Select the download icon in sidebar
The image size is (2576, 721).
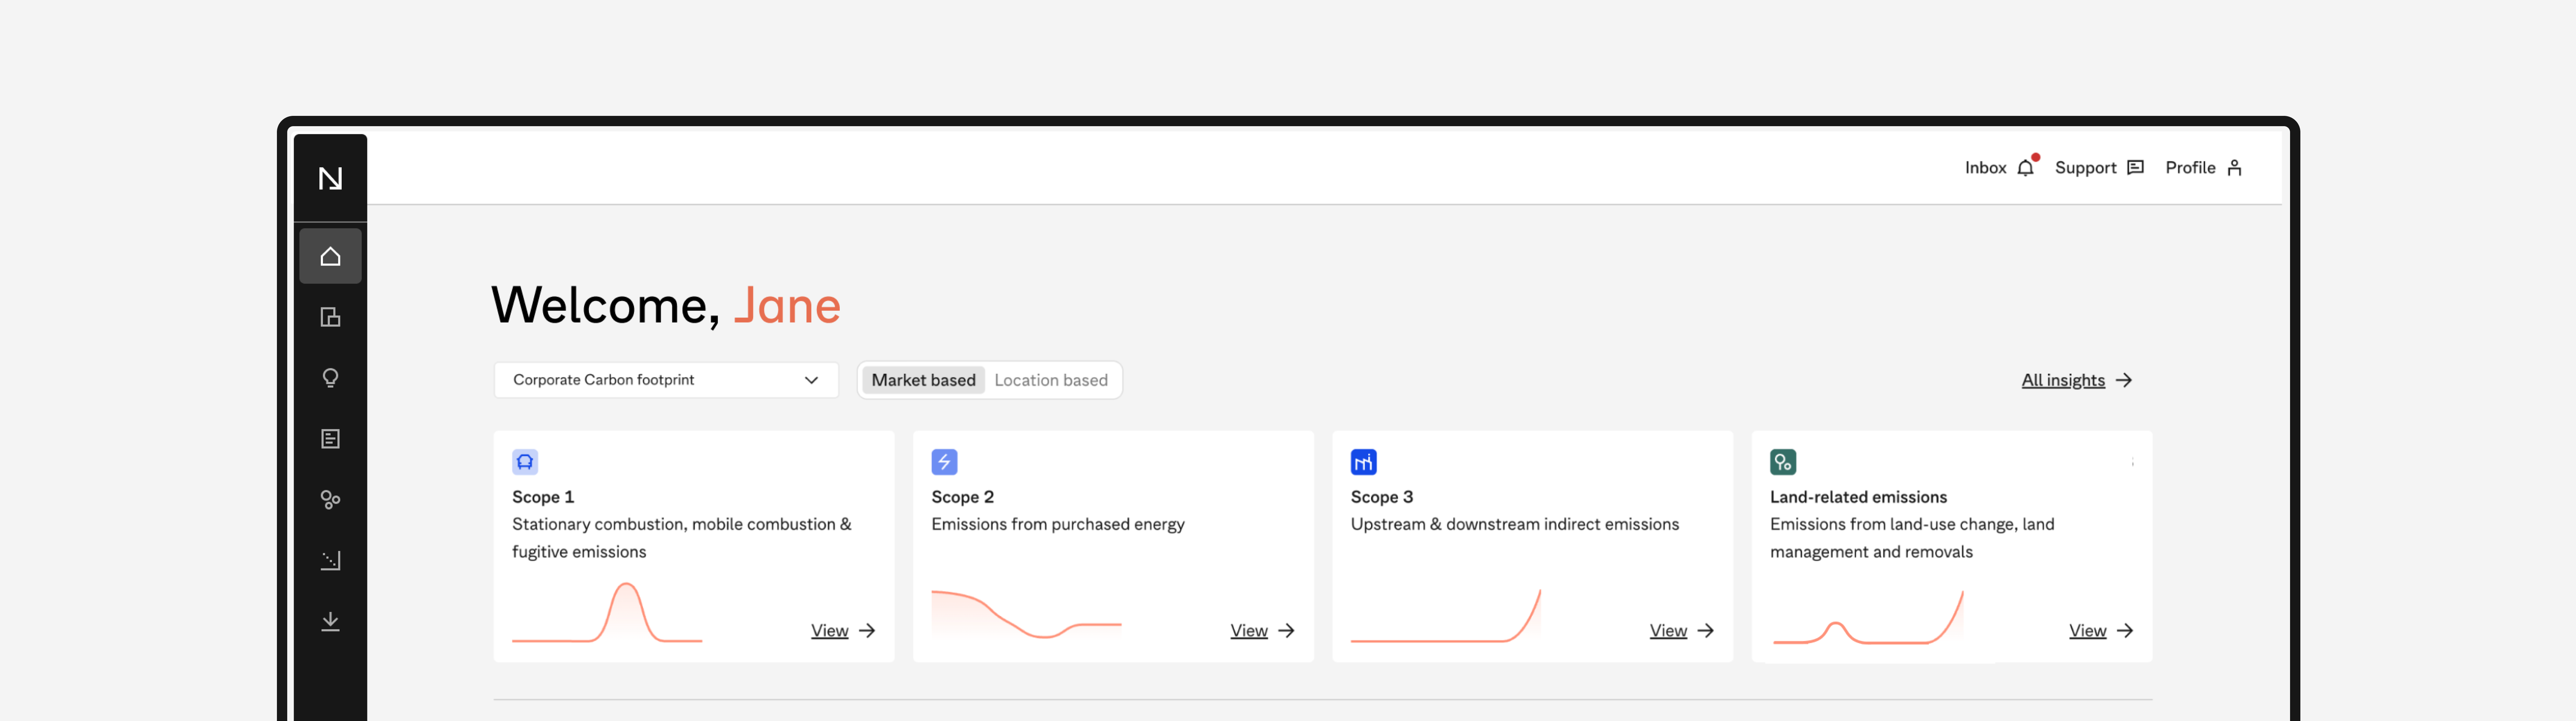[330, 621]
